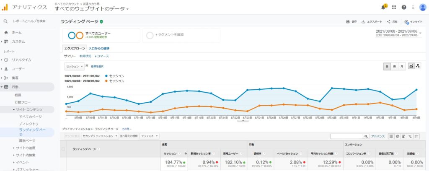Click the sidebar search magnifier icon
This screenshot has width=429, height=171.
pos(5,21)
